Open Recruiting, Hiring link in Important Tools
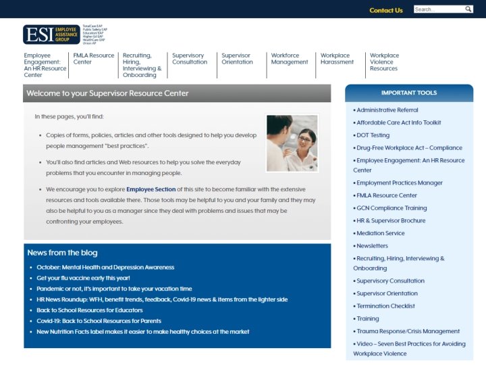 399,263
